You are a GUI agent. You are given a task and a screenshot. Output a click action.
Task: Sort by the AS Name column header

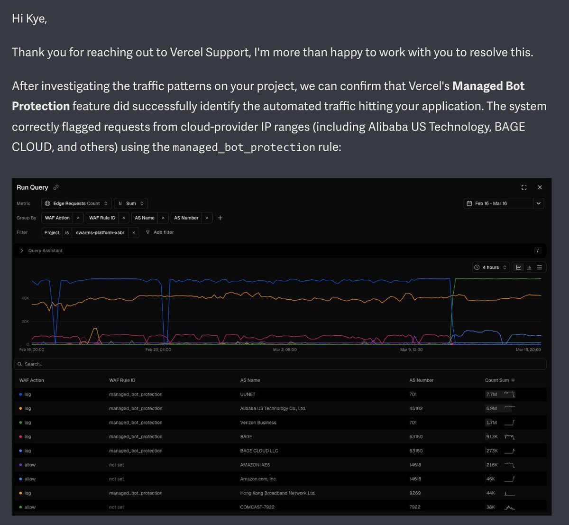(x=250, y=380)
